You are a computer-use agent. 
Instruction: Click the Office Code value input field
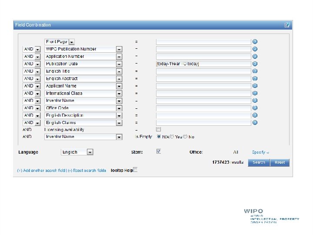coord(203,108)
